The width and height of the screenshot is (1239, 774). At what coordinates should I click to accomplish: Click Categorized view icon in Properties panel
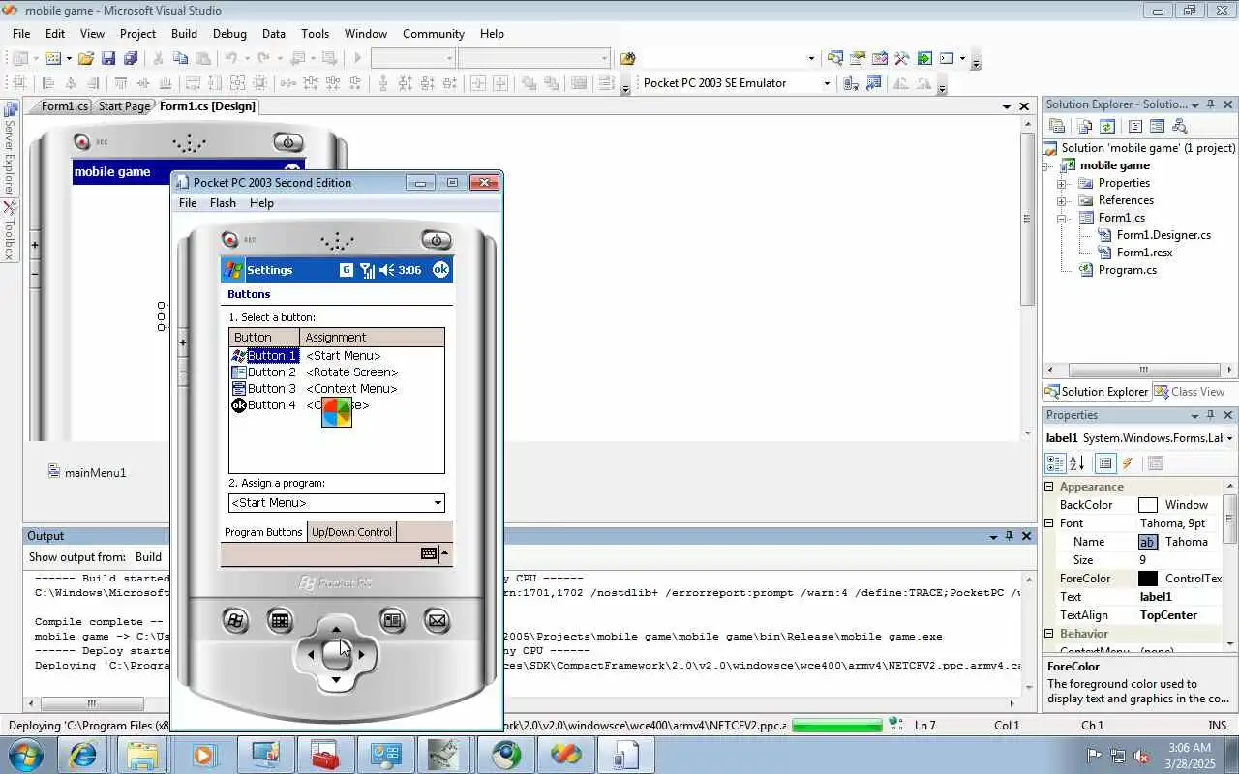(1055, 463)
